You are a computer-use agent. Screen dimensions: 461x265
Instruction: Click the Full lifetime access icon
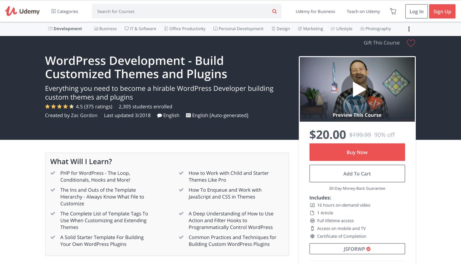click(312, 221)
